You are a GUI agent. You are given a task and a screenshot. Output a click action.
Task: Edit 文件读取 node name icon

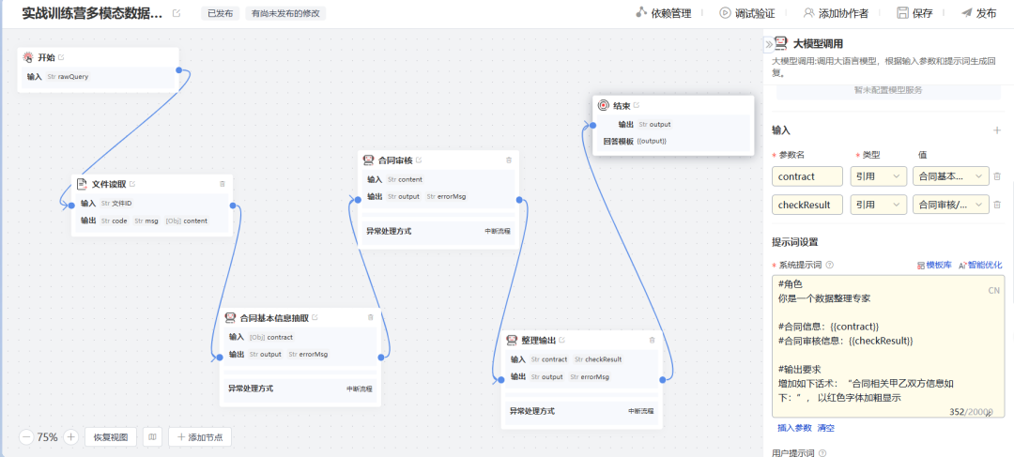[132, 184]
